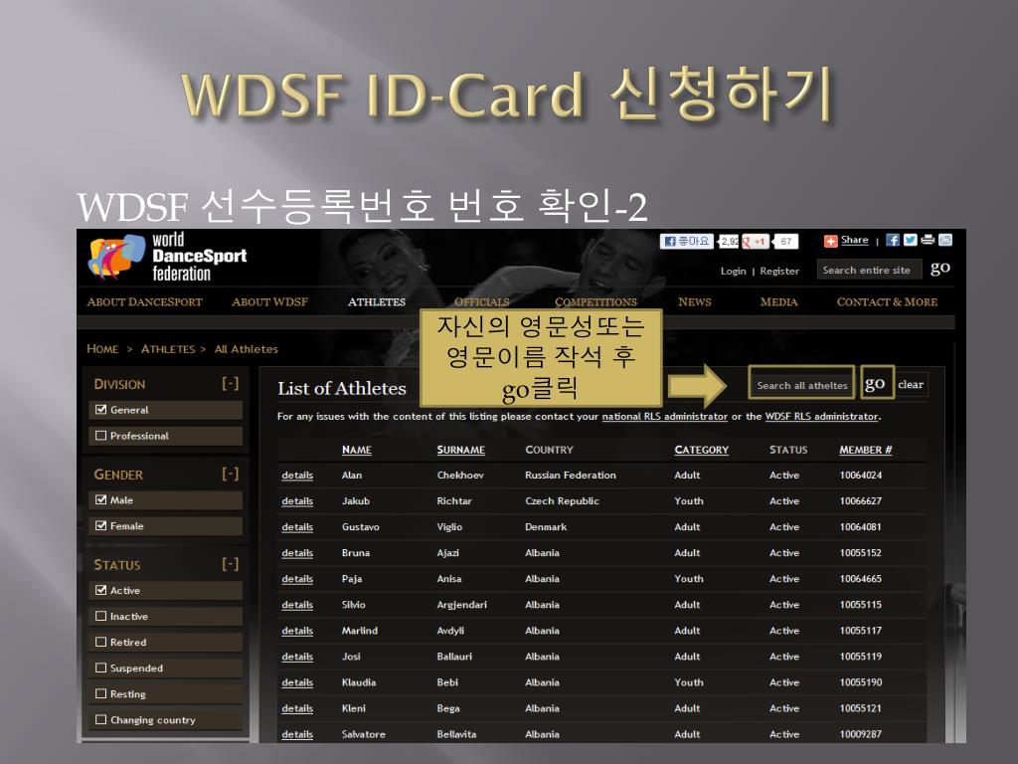Screen dimensions: 1018x764
Task: Click go next to Search entire site
Action: [940, 269]
